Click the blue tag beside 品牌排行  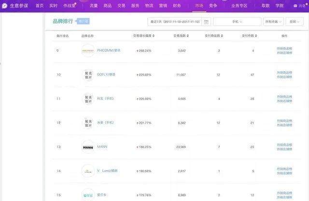tap(83, 21)
